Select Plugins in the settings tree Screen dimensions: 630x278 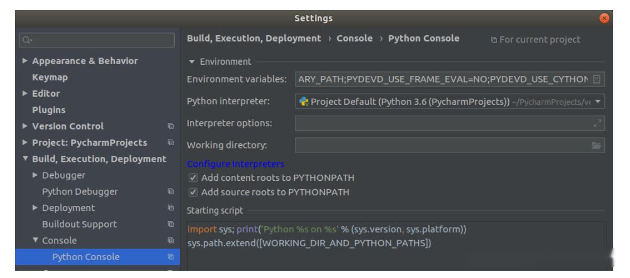click(x=49, y=110)
